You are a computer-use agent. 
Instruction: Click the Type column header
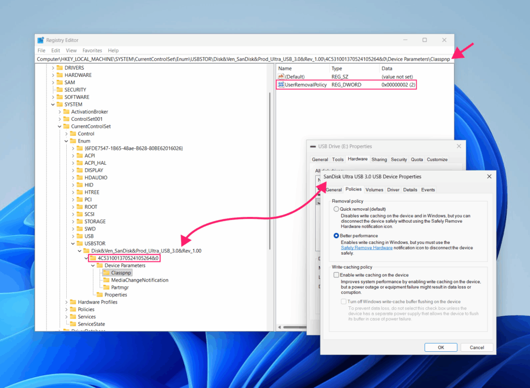(354, 69)
